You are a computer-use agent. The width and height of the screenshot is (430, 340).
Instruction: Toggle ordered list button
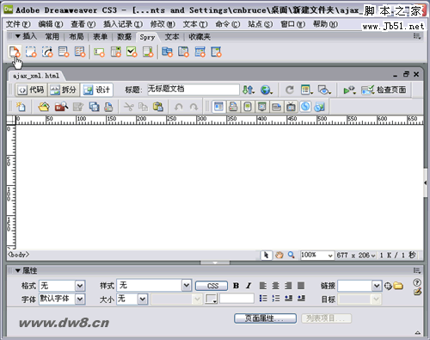275,299
